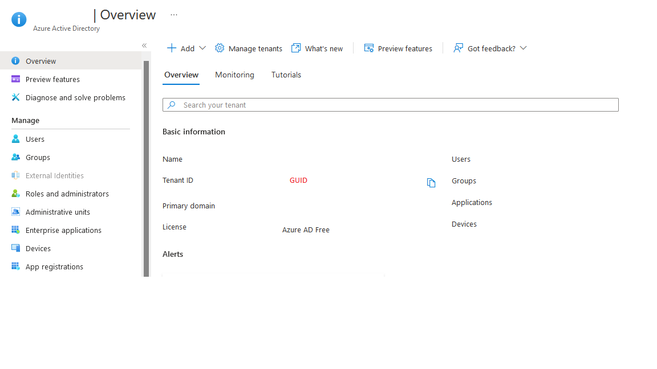Go to Groups in the Manage section
The height and width of the screenshot is (369, 657).
(71, 157)
